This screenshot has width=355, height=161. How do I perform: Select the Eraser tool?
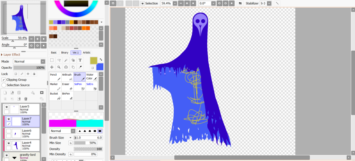tap(67, 86)
